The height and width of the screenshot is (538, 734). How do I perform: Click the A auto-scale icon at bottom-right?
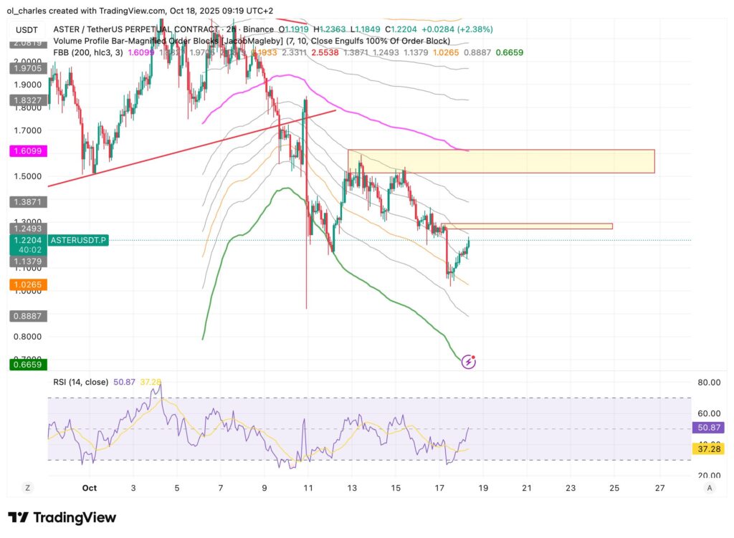pos(709,488)
